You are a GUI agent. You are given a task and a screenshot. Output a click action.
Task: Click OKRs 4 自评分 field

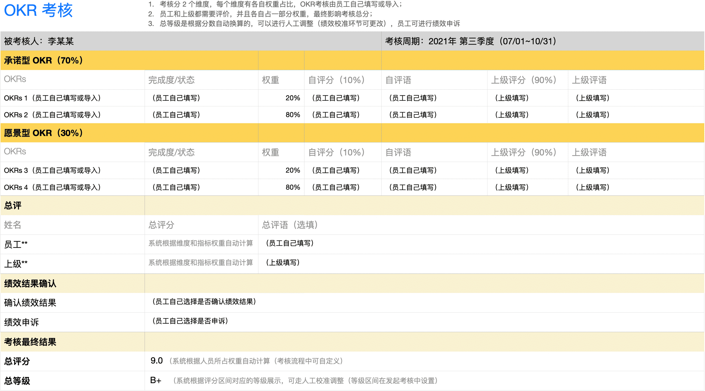[343, 187]
